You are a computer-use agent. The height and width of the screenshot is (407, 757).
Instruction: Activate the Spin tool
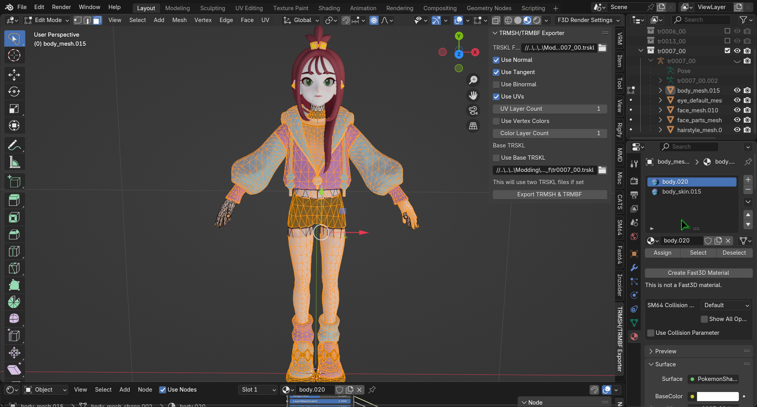point(14,302)
